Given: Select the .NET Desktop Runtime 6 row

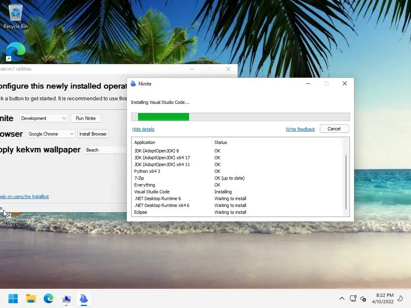Looking at the screenshot, I should click(237, 199).
